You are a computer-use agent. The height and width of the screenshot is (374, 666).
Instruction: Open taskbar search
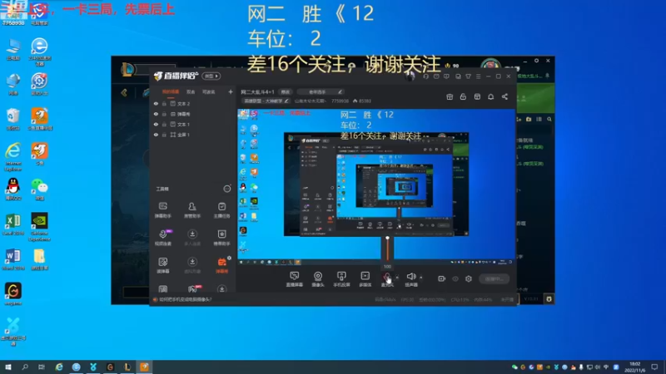pos(25,367)
